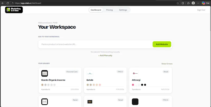Click the solid black logo on the FMCG card
Screen dimensions: 211x107
point(135,102)
